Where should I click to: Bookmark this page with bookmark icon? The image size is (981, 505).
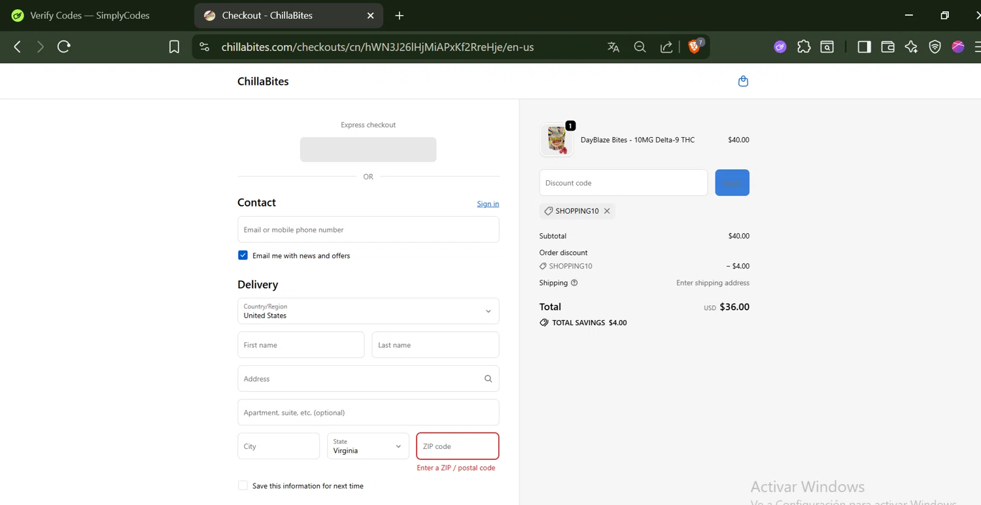tap(174, 47)
